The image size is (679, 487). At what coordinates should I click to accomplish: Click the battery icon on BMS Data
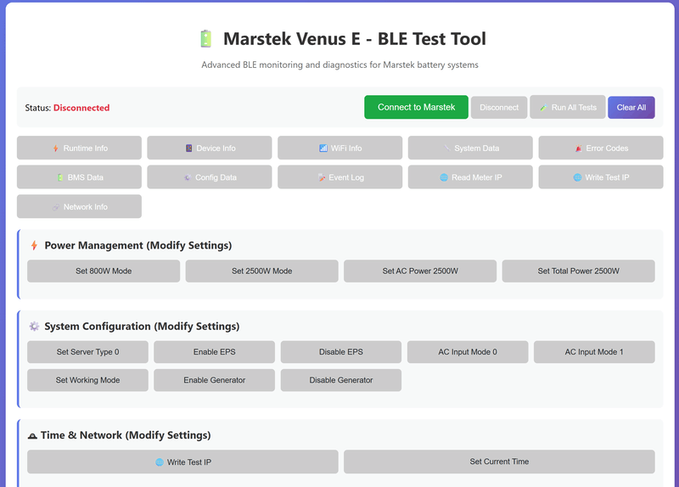click(60, 177)
